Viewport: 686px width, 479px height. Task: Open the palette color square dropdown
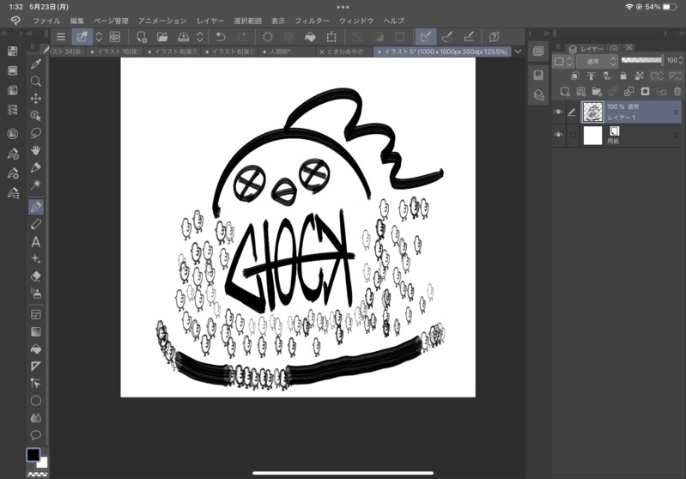tap(563, 61)
